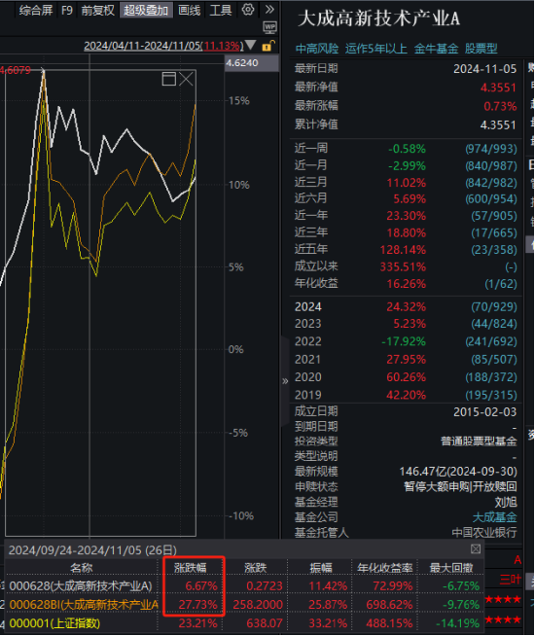Click ranking (1/62) for 年化收益
Screen dimensions: 535x636
coord(501,284)
